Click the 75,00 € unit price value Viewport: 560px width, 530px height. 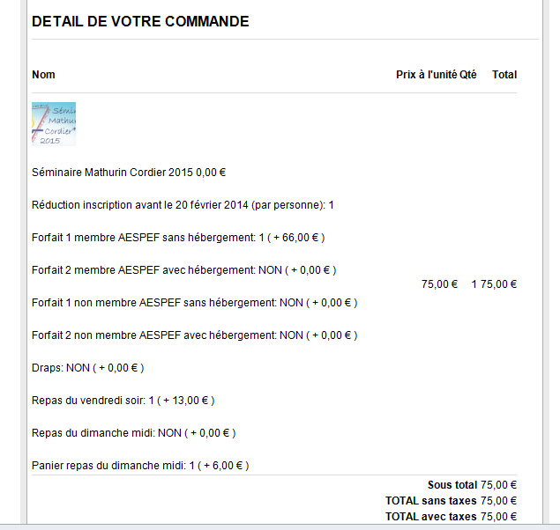click(439, 283)
